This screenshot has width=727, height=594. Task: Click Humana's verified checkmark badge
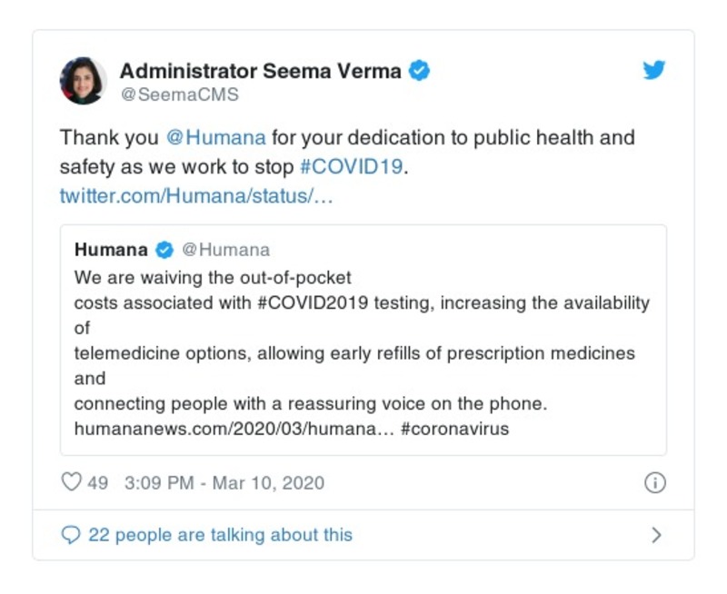[164, 250]
